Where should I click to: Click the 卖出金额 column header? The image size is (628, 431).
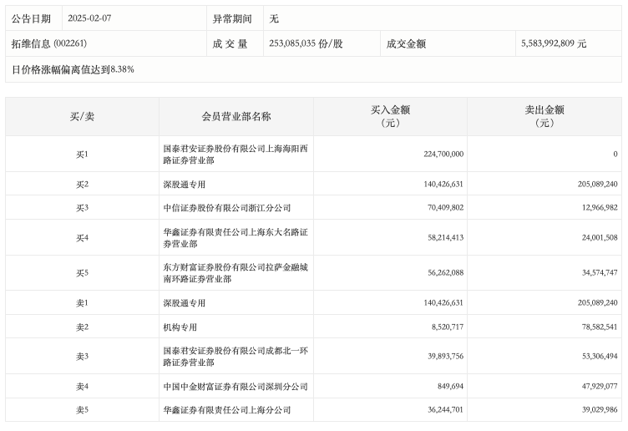click(x=544, y=116)
